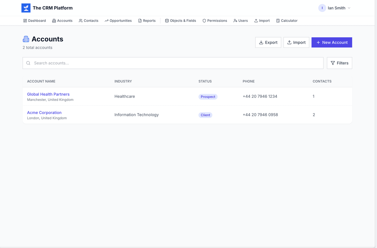Switch to the Reports tab
This screenshot has height=248, width=377.
147,21
